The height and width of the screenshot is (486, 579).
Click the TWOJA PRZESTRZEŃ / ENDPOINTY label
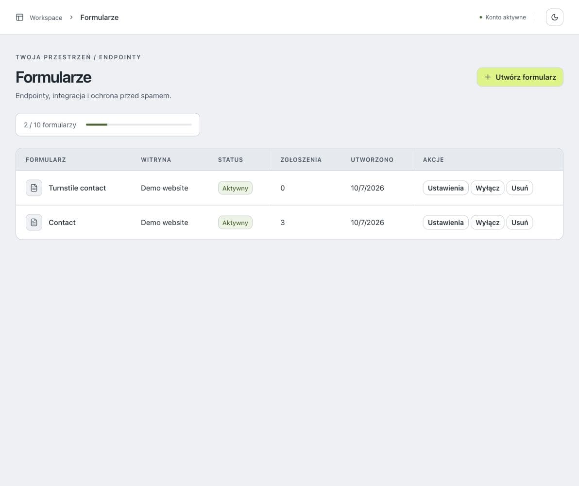click(x=78, y=57)
